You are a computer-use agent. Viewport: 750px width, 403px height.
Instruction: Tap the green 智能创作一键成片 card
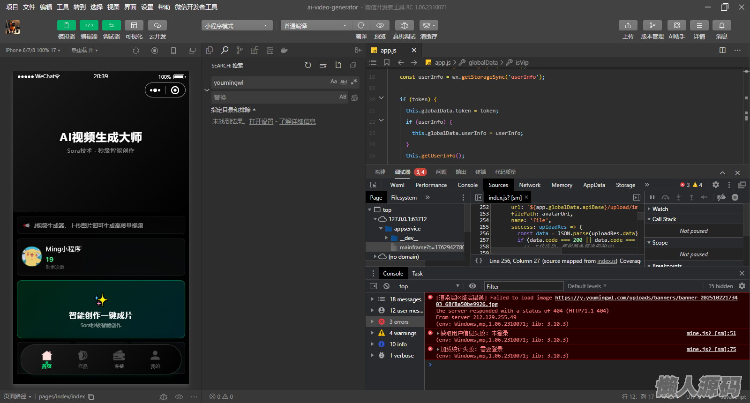(101, 309)
